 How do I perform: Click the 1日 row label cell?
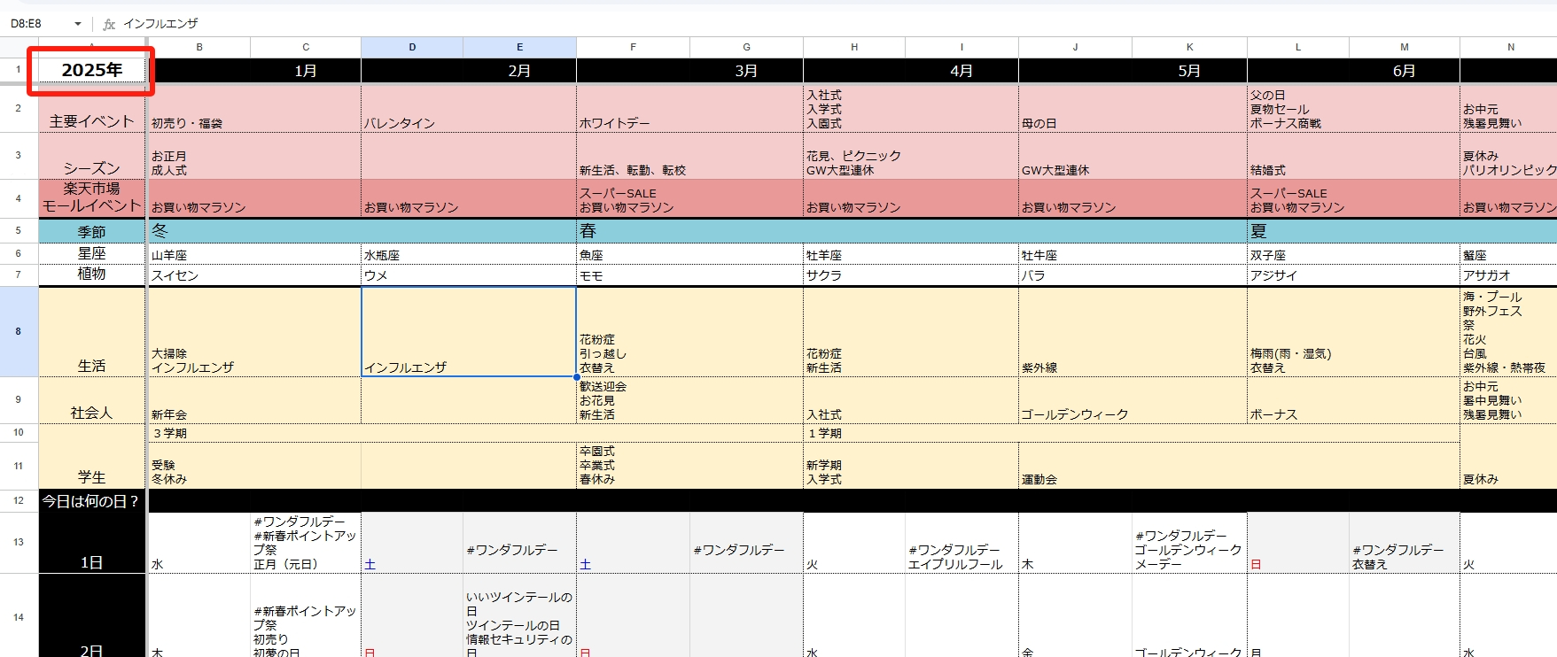tap(92, 543)
